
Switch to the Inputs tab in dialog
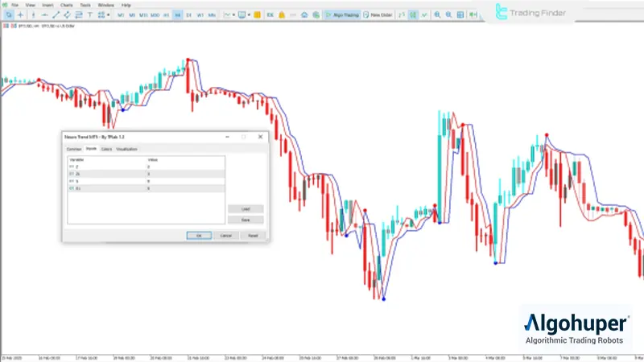91,149
